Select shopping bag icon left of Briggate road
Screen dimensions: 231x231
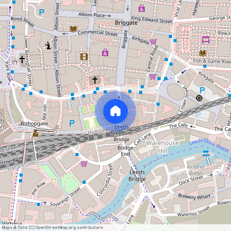click(105, 52)
